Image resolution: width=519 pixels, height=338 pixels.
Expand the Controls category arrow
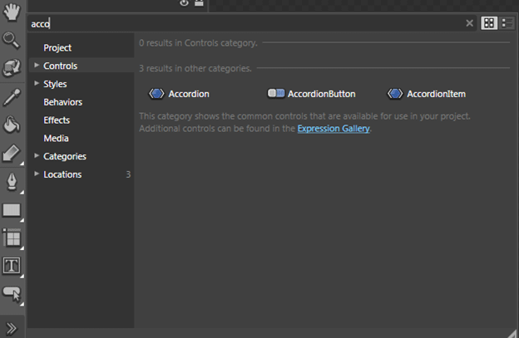[37, 66]
